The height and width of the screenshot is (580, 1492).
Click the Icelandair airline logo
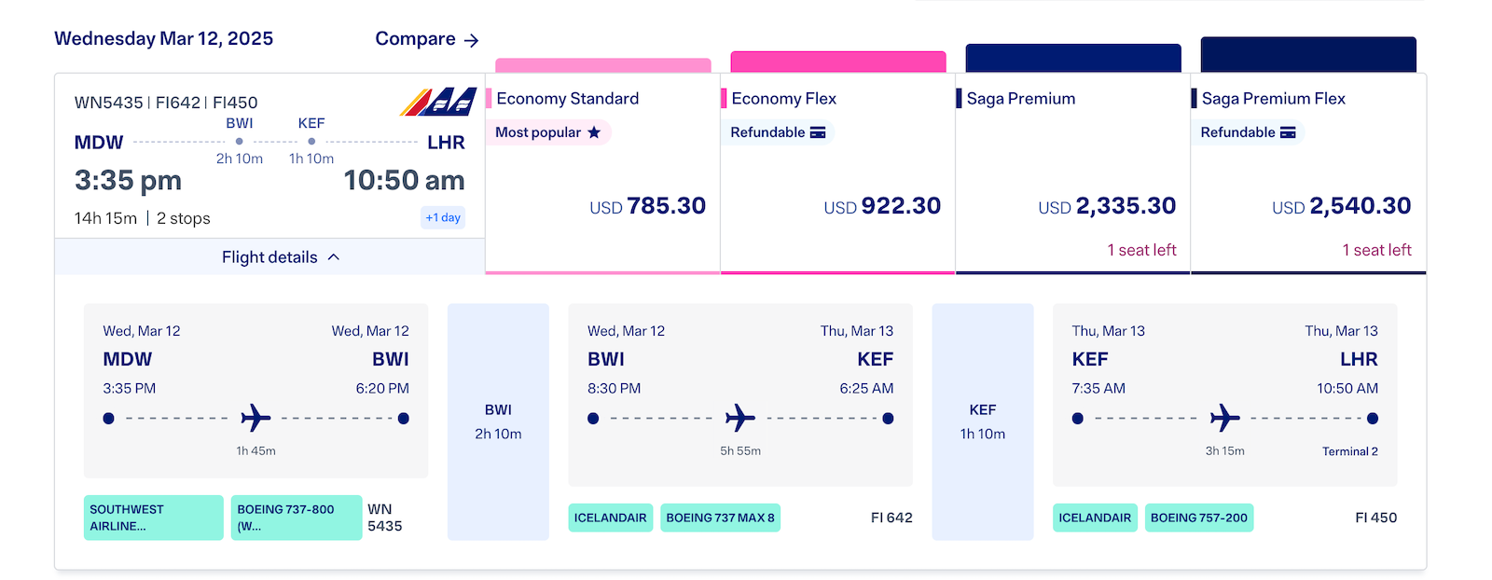click(438, 102)
